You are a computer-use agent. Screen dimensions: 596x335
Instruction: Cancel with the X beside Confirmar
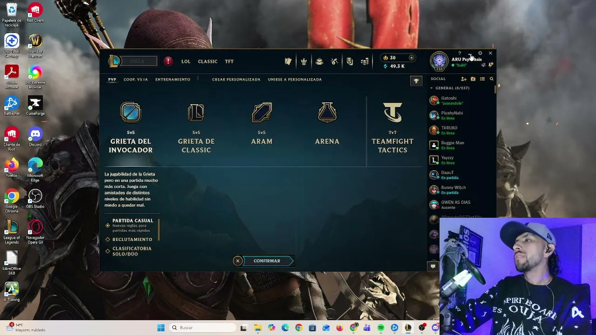click(237, 261)
